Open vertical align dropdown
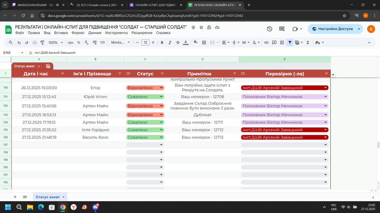 [236, 43]
